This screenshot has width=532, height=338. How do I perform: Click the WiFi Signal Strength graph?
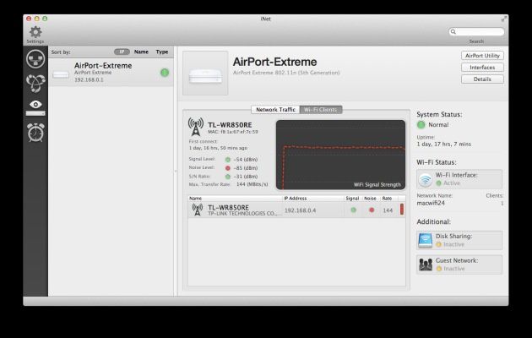tap(340, 155)
